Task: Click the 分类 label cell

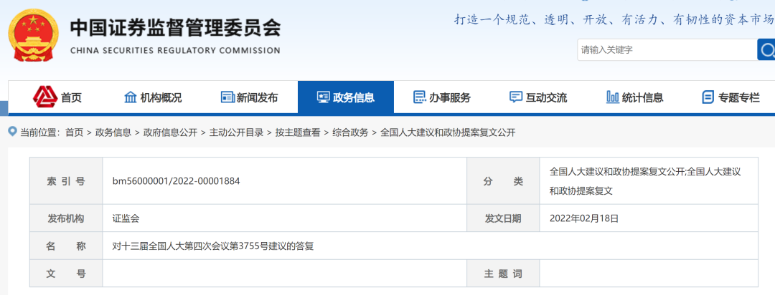Action: coord(502,181)
